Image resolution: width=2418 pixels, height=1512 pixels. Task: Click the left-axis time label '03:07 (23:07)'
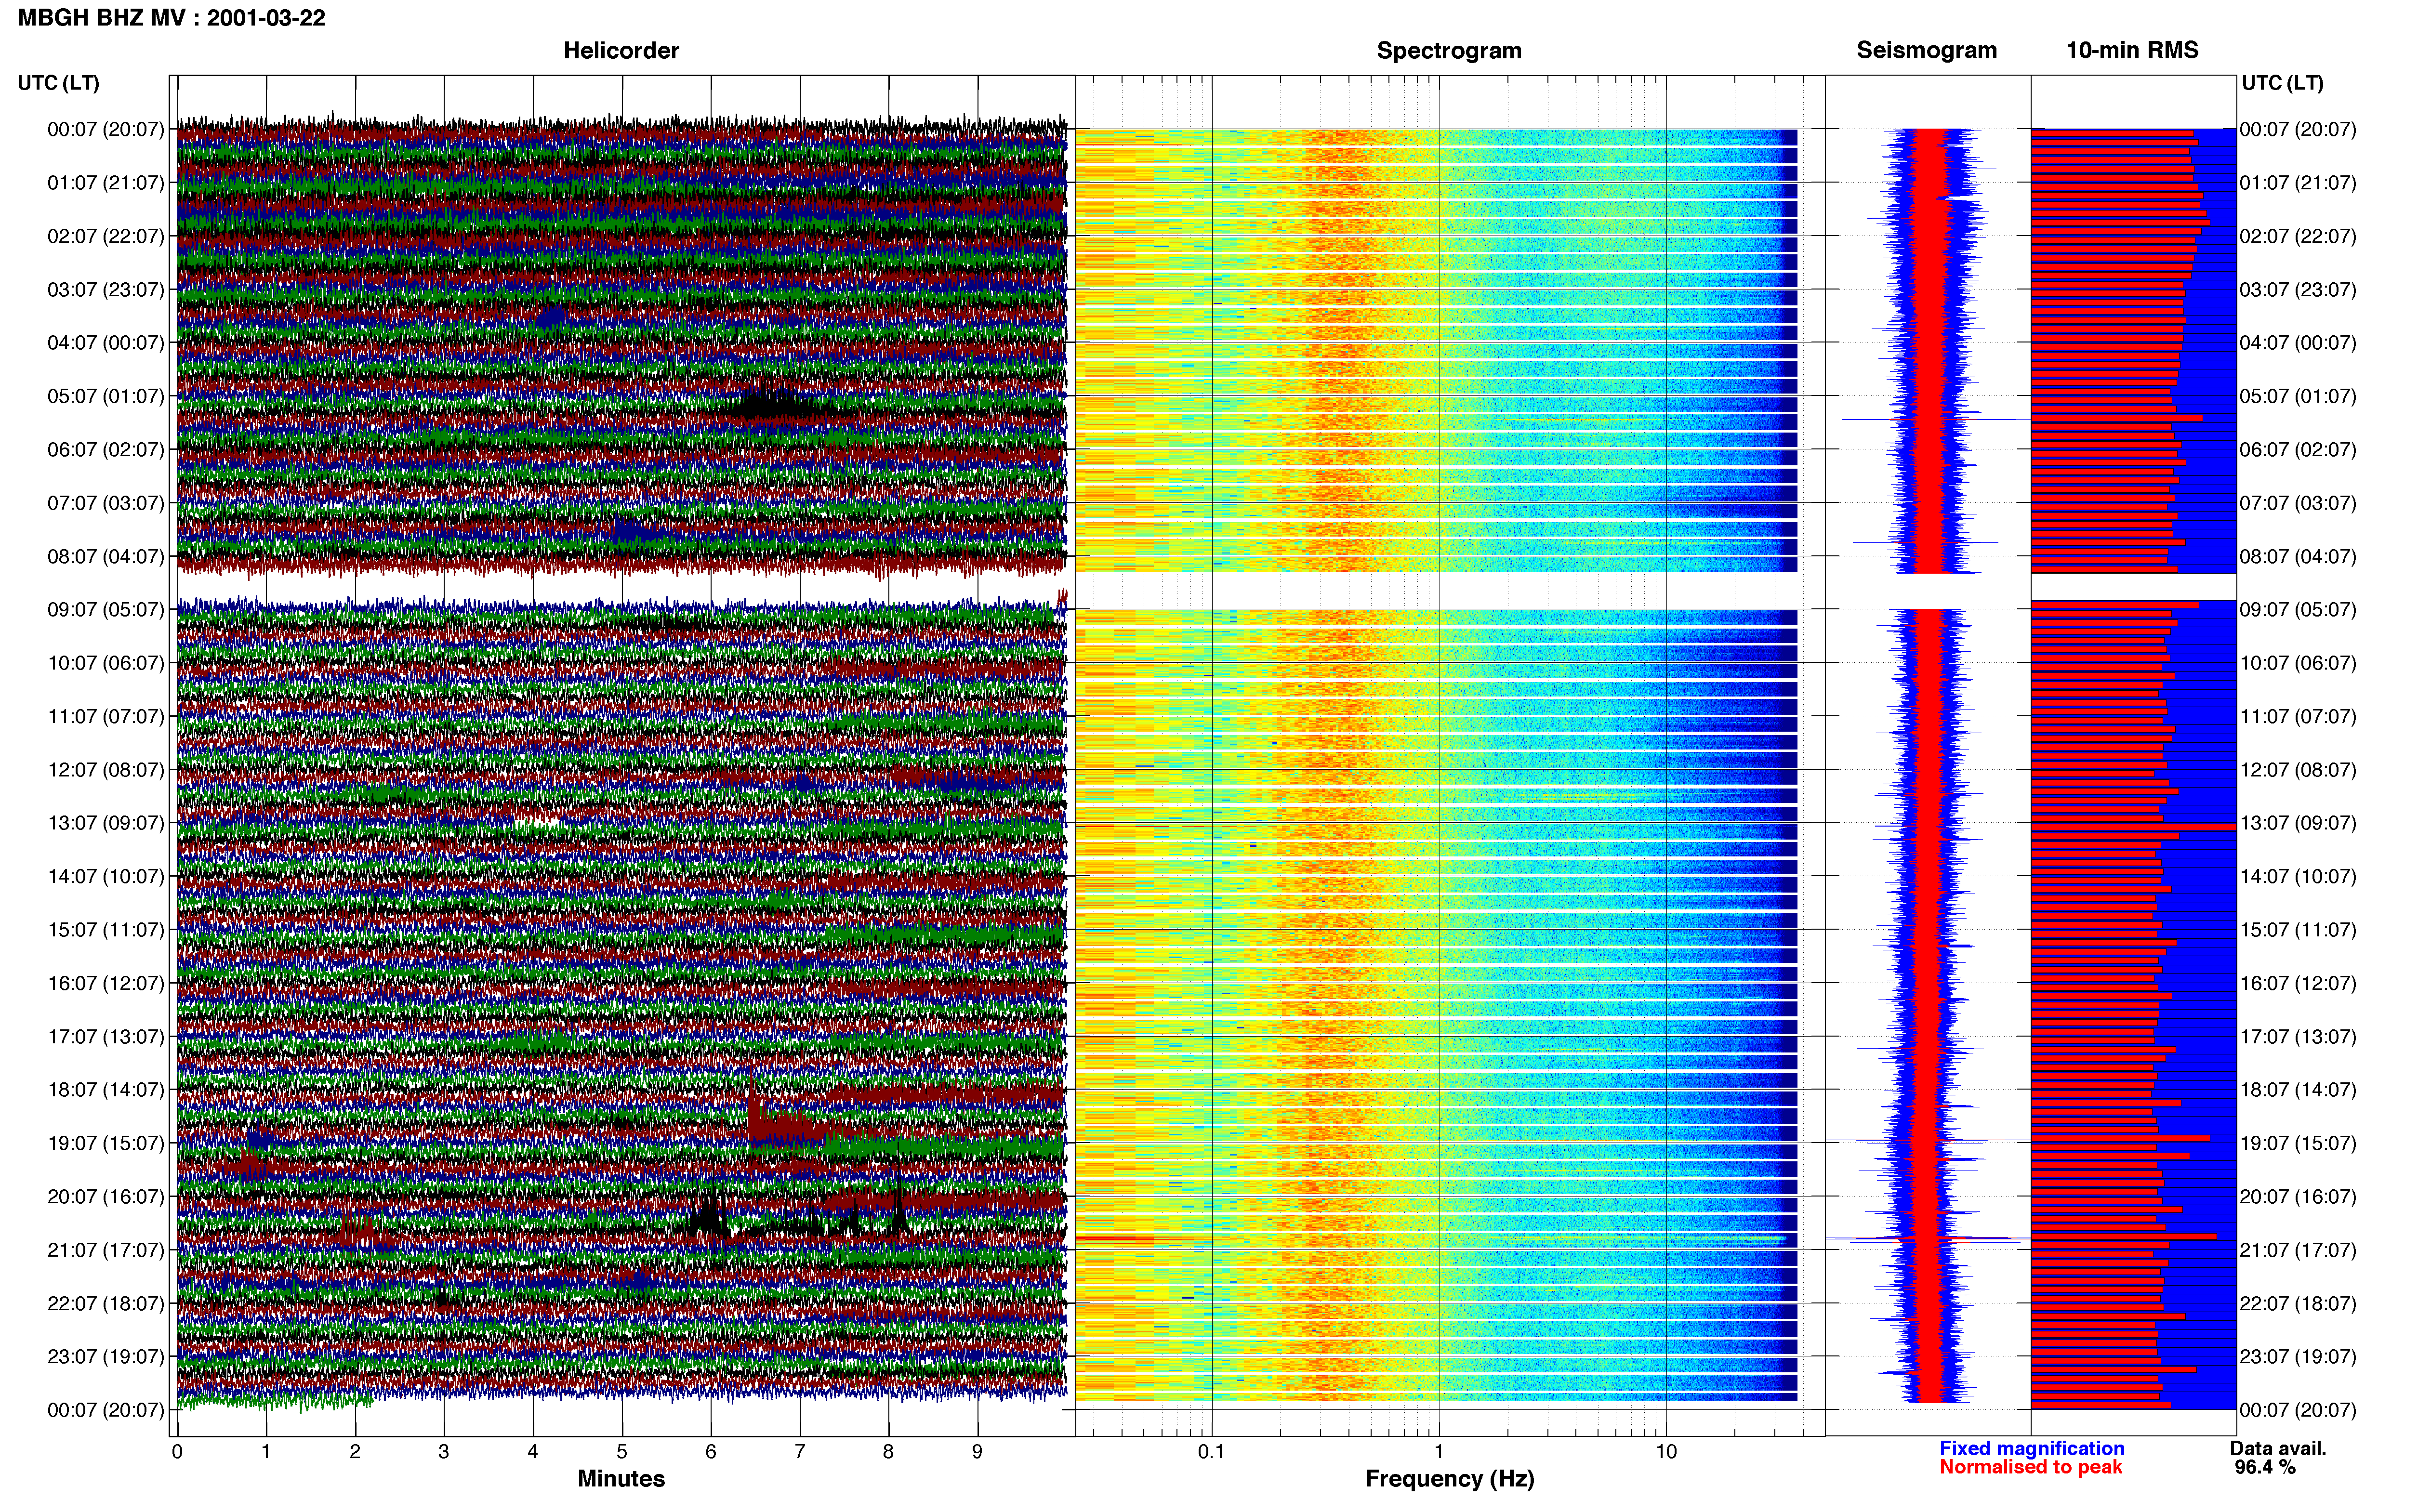pyautogui.click(x=106, y=290)
